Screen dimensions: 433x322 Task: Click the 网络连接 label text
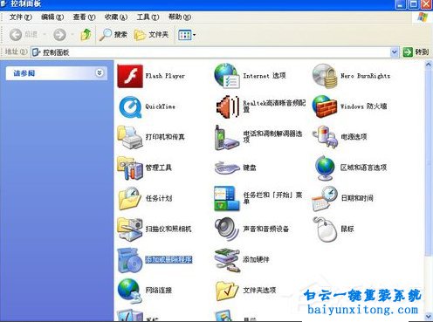coord(159,290)
